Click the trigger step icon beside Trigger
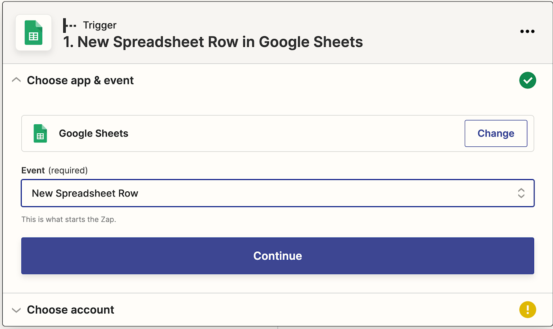 tap(70, 26)
